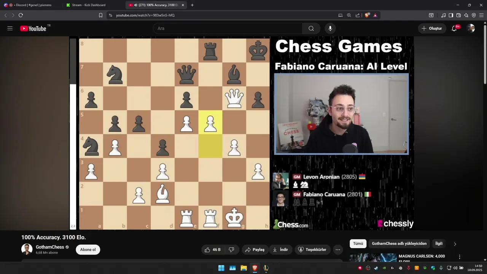The image size is (487, 274).
Task: Click the video title text
Action: pyautogui.click(x=54, y=237)
